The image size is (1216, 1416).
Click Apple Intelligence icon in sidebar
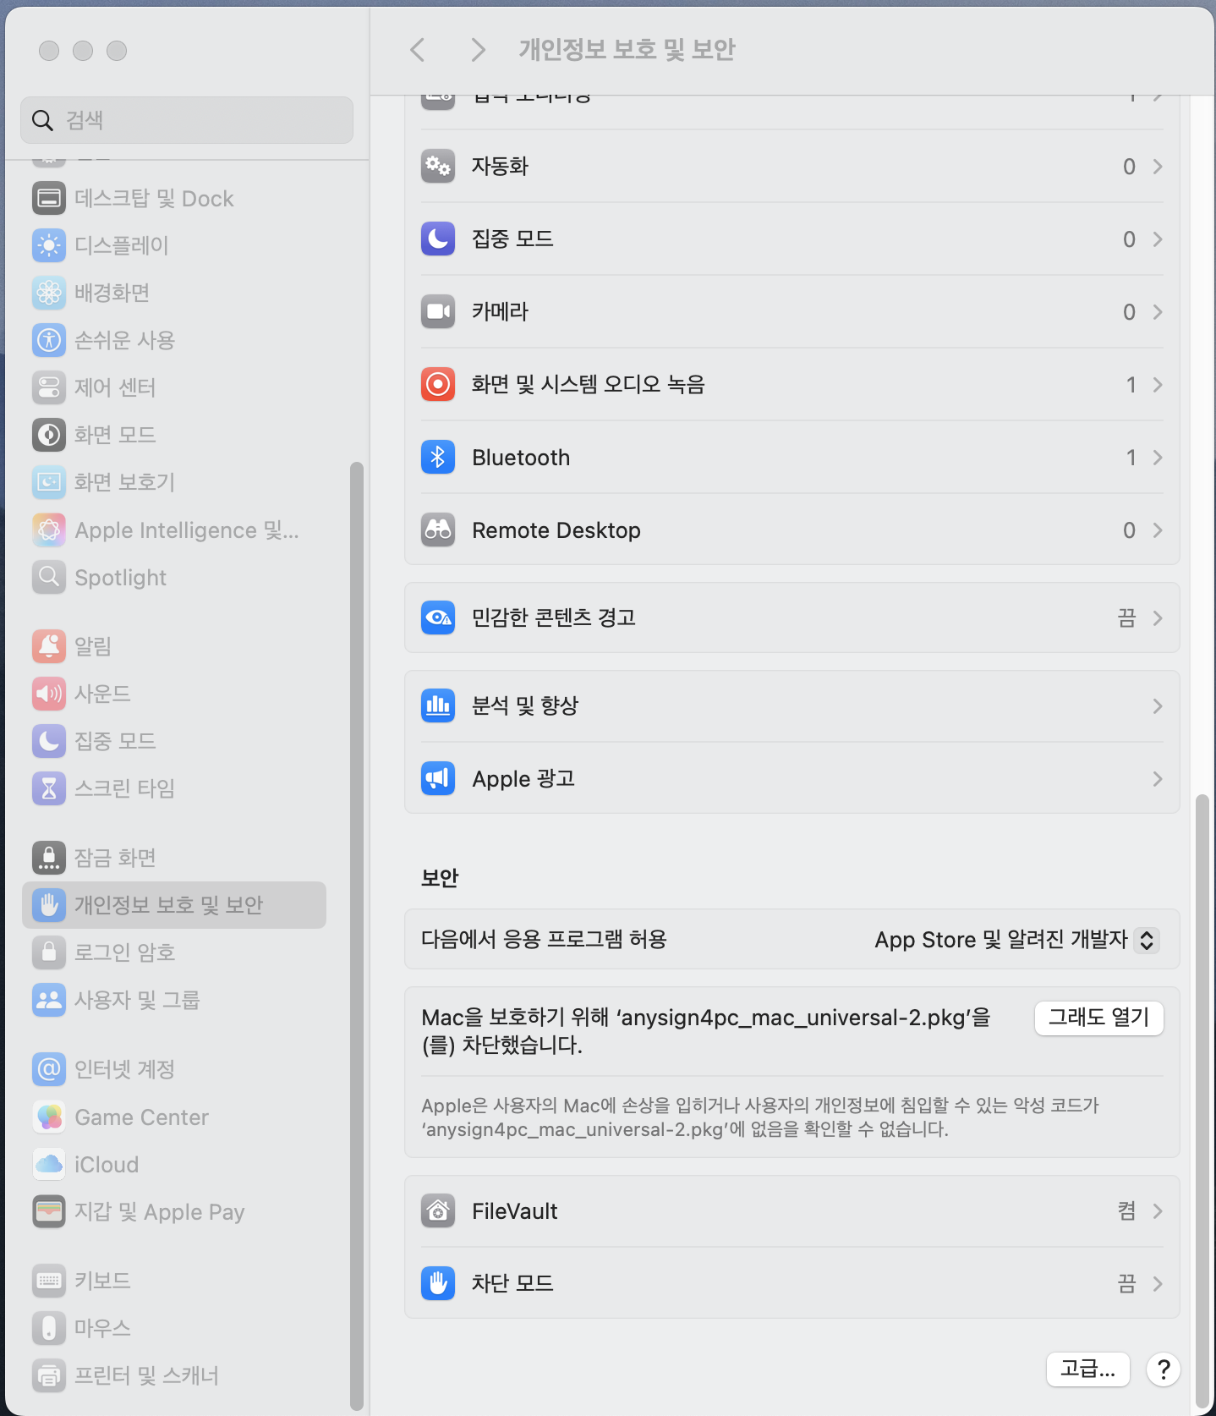coord(49,530)
